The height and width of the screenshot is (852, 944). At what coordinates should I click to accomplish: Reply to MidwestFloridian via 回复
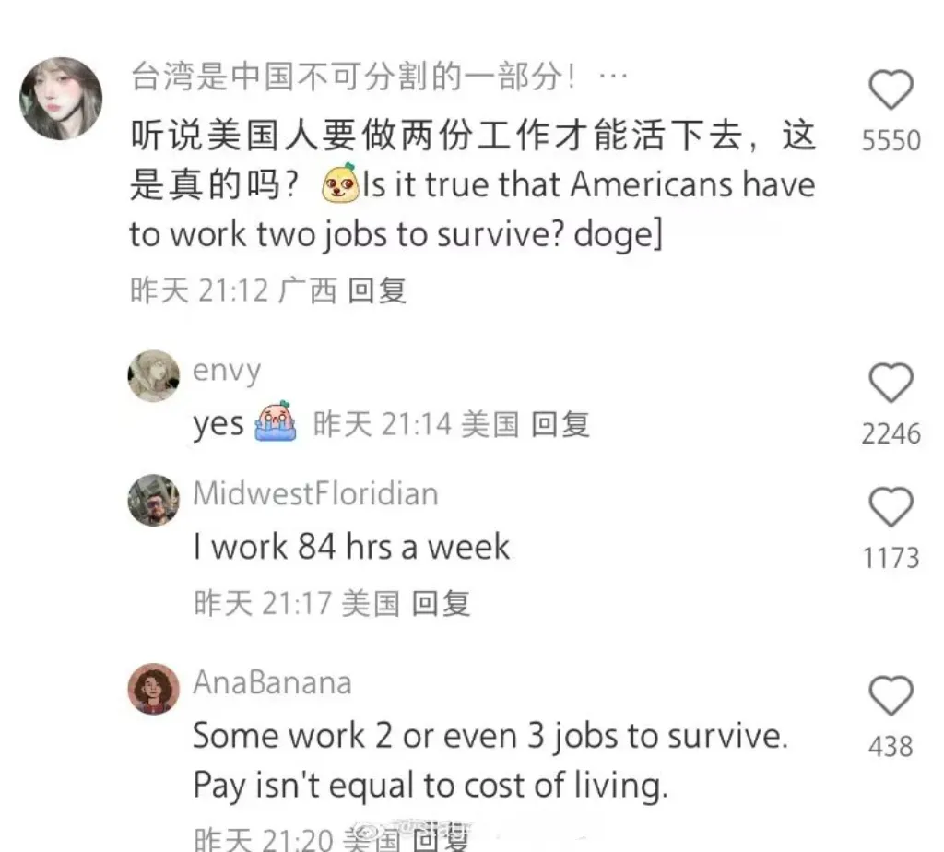(x=441, y=603)
